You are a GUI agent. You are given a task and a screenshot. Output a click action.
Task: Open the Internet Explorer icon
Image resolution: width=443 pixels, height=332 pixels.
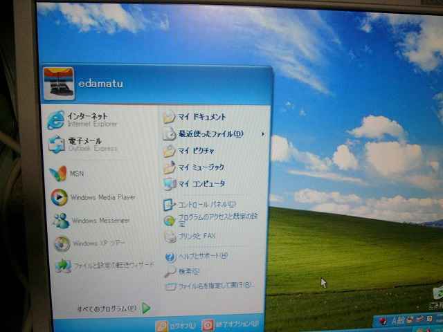click(x=55, y=120)
